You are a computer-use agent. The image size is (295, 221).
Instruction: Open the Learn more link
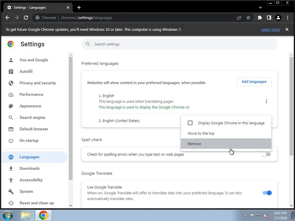[x=271, y=30]
